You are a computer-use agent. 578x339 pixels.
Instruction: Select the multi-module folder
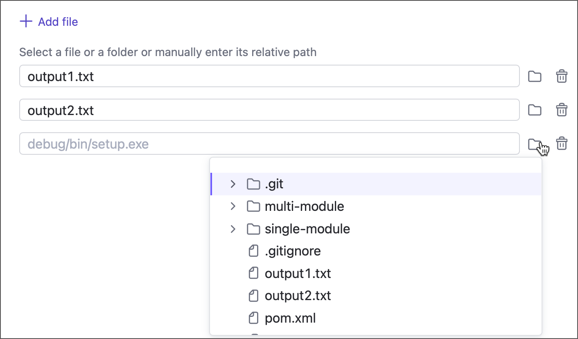tap(376, 206)
